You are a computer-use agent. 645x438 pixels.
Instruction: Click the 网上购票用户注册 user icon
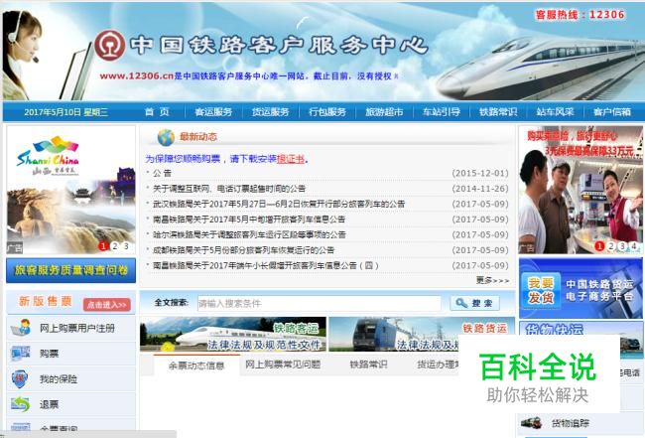[21, 328]
